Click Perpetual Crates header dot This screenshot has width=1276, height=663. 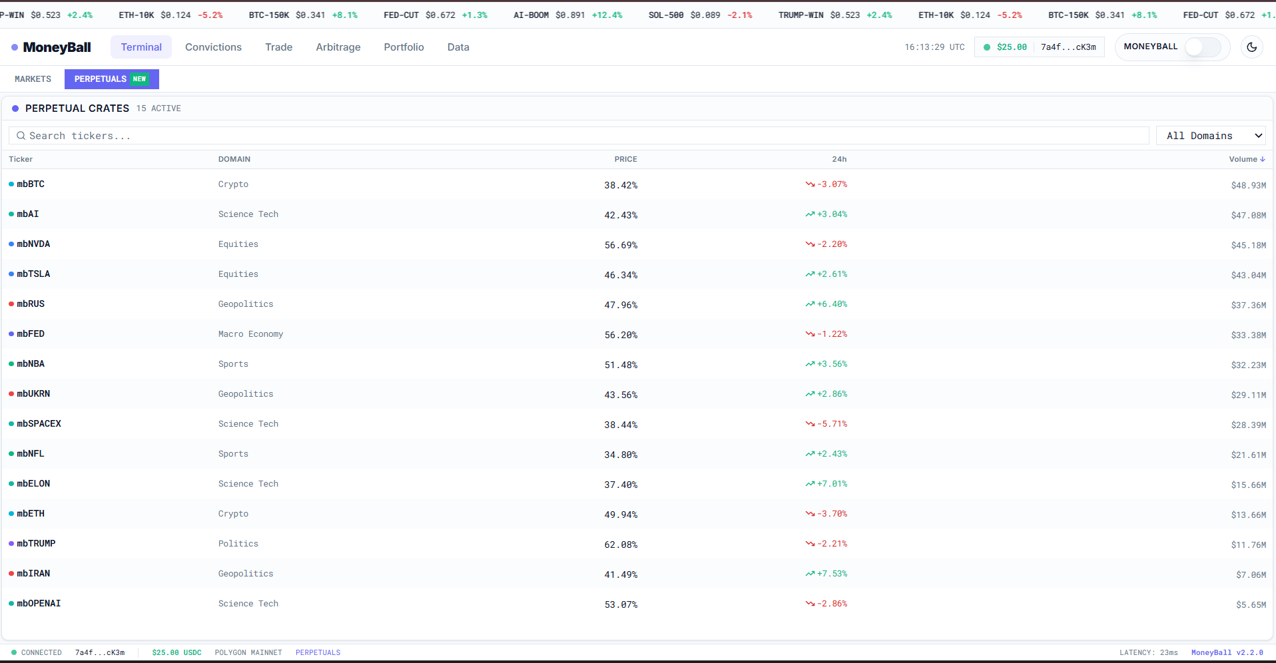(15, 109)
